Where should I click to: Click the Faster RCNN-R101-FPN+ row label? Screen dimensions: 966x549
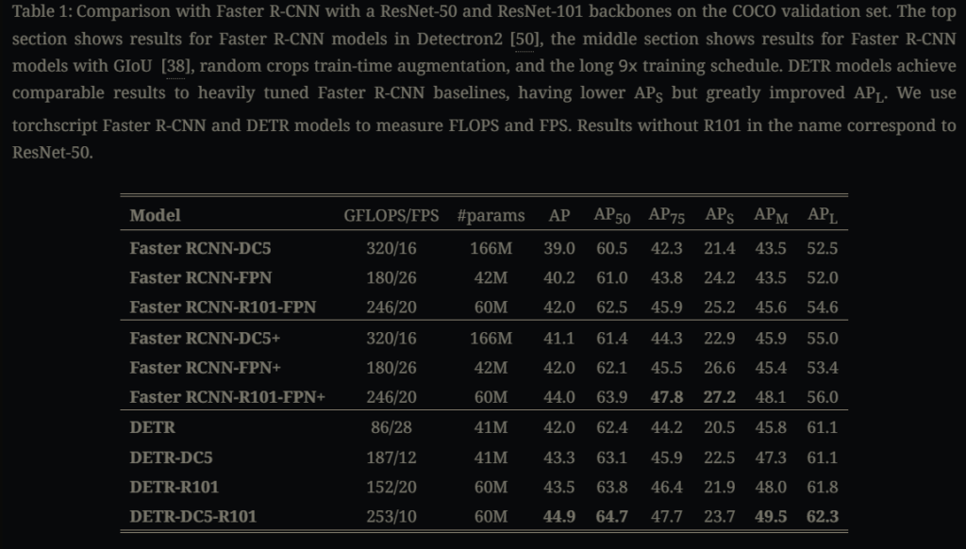point(227,397)
